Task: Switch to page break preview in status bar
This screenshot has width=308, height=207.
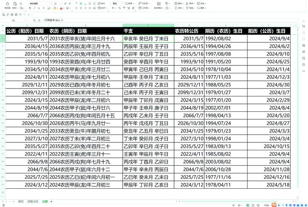Action: 258,205
